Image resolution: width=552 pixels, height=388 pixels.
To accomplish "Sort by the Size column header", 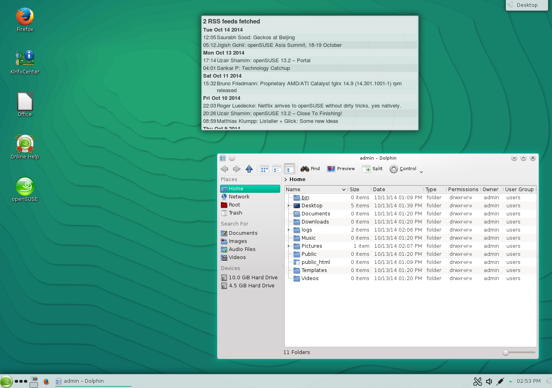I will (x=359, y=190).
